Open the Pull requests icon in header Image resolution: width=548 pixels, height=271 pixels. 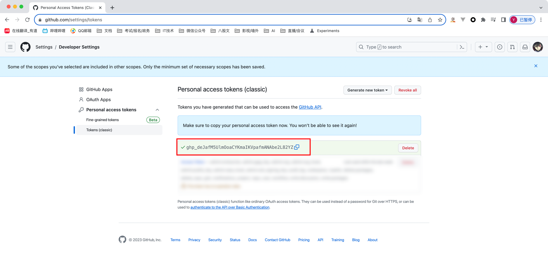pyautogui.click(x=512, y=47)
